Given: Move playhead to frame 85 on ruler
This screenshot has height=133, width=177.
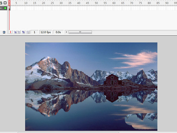Looking at the screenshot, I should tap(158, 3).
